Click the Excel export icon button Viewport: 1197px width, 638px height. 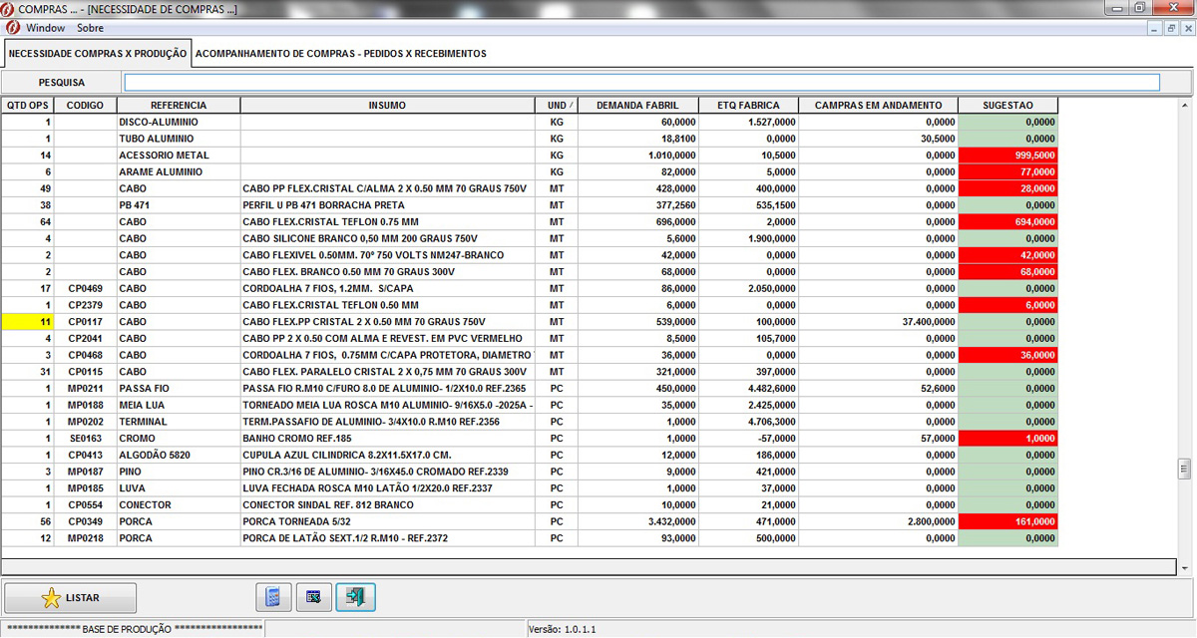pyautogui.click(x=312, y=597)
